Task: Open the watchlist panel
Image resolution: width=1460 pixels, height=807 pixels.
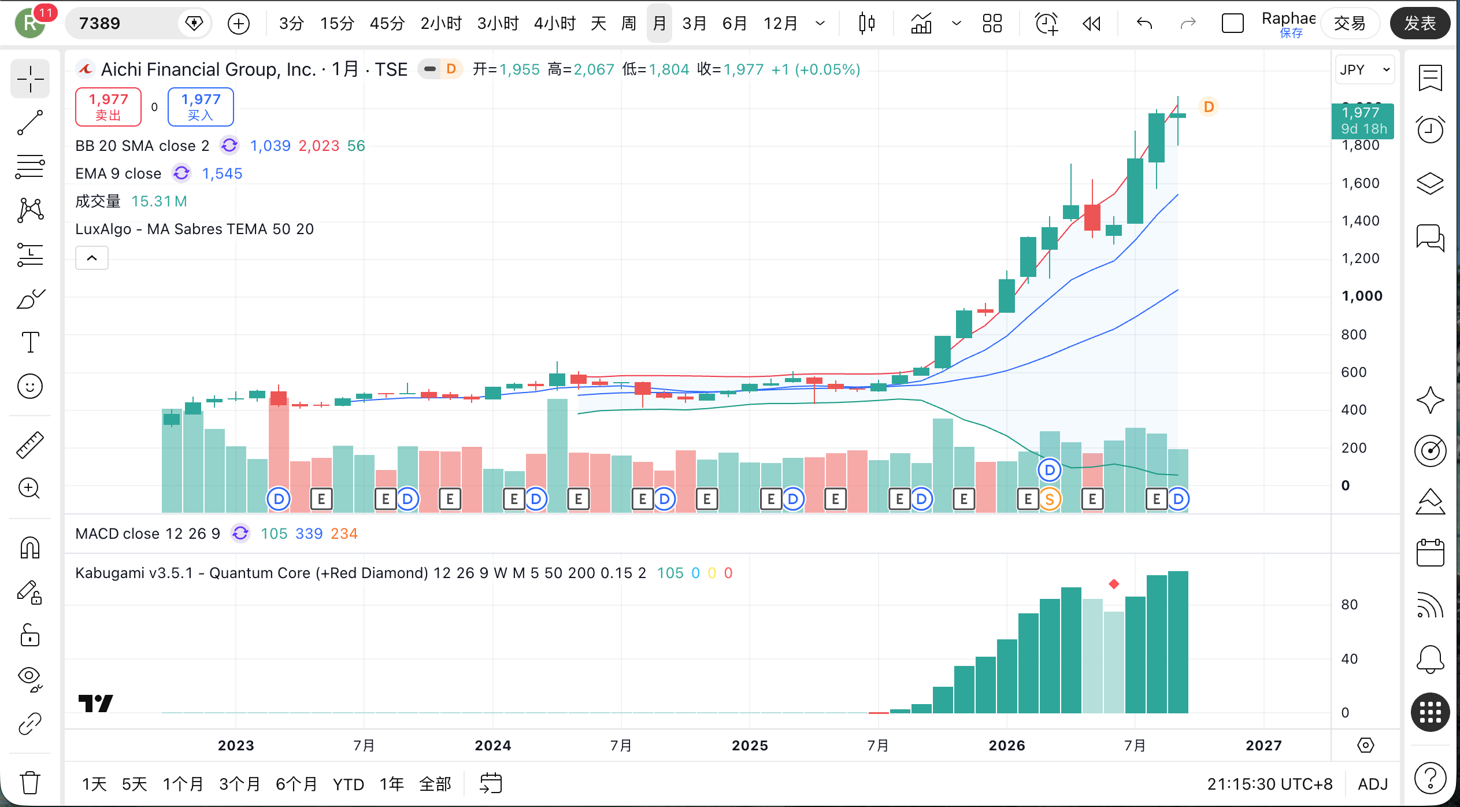Action: click(x=1430, y=77)
